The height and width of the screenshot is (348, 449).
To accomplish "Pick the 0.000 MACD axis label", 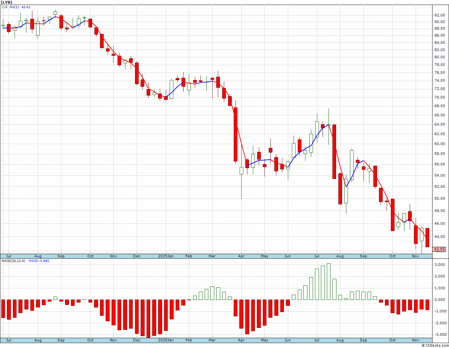I will (439, 300).
